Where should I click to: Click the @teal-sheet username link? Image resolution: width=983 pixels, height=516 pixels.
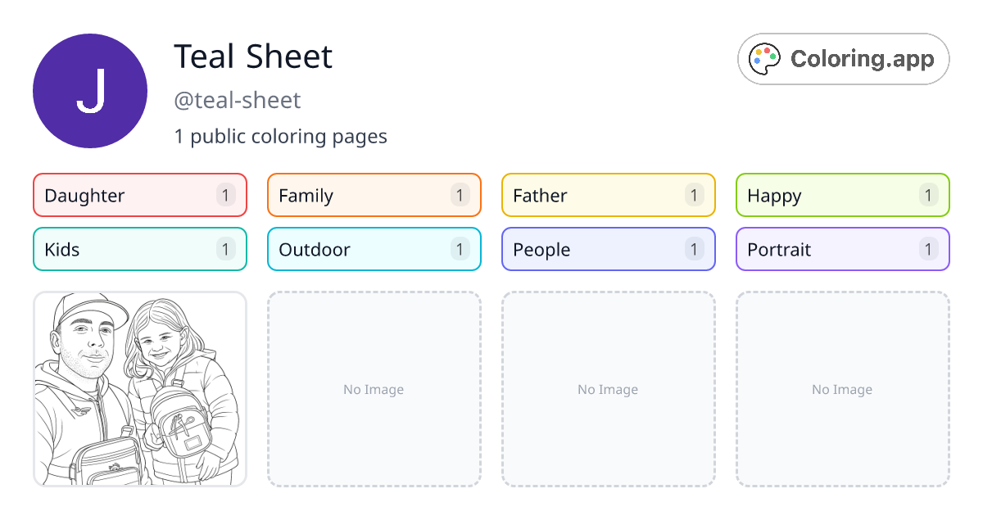(x=238, y=100)
